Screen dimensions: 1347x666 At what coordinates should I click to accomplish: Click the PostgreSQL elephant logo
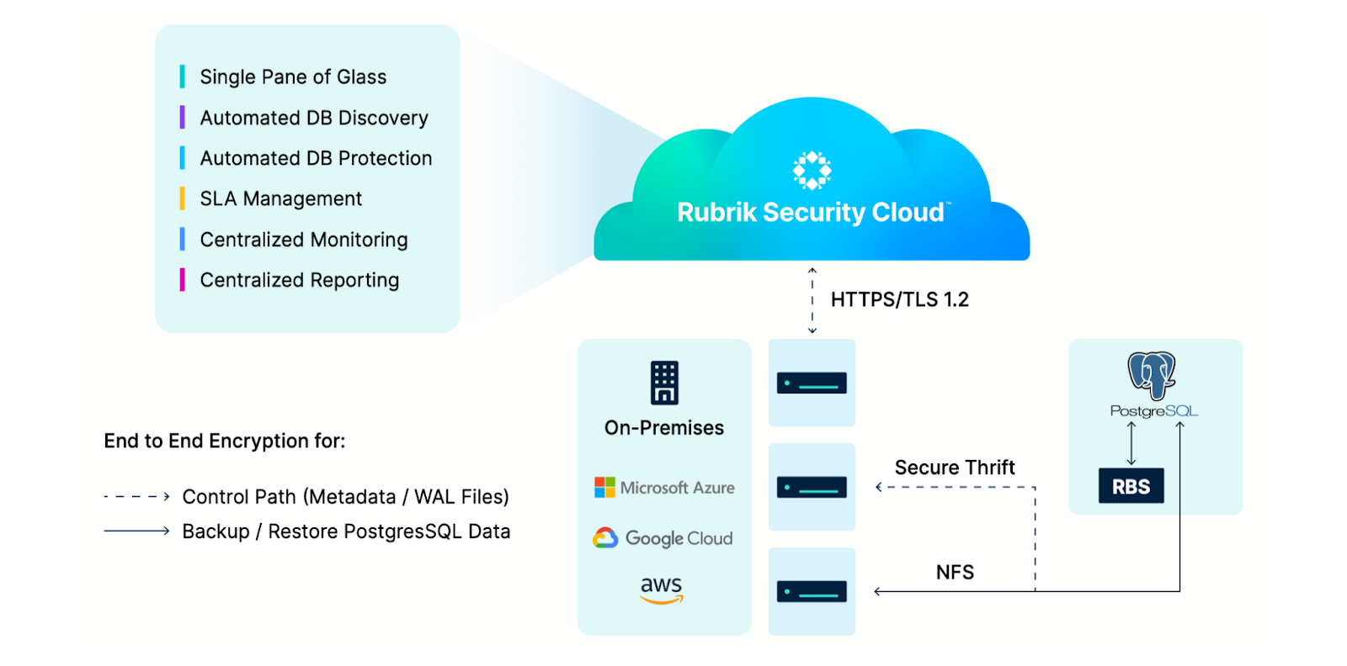coord(1152,375)
